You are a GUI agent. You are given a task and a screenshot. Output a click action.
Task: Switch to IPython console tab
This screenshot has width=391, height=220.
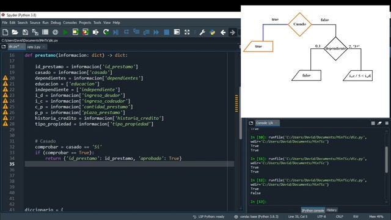(313, 210)
